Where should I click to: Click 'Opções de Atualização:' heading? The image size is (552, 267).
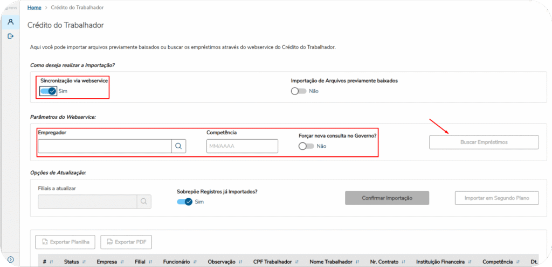58,172
